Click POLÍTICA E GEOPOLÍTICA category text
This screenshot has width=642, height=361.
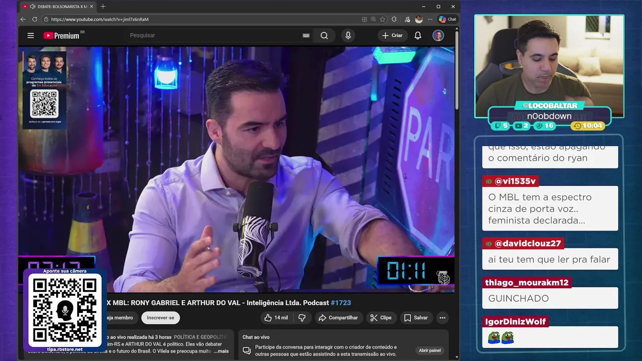pyautogui.click(x=201, y=337)
